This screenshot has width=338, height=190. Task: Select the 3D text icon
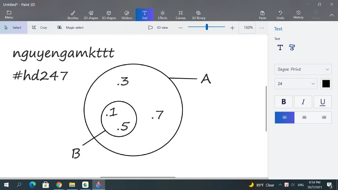pyautogui.click(x=292, y=47)
